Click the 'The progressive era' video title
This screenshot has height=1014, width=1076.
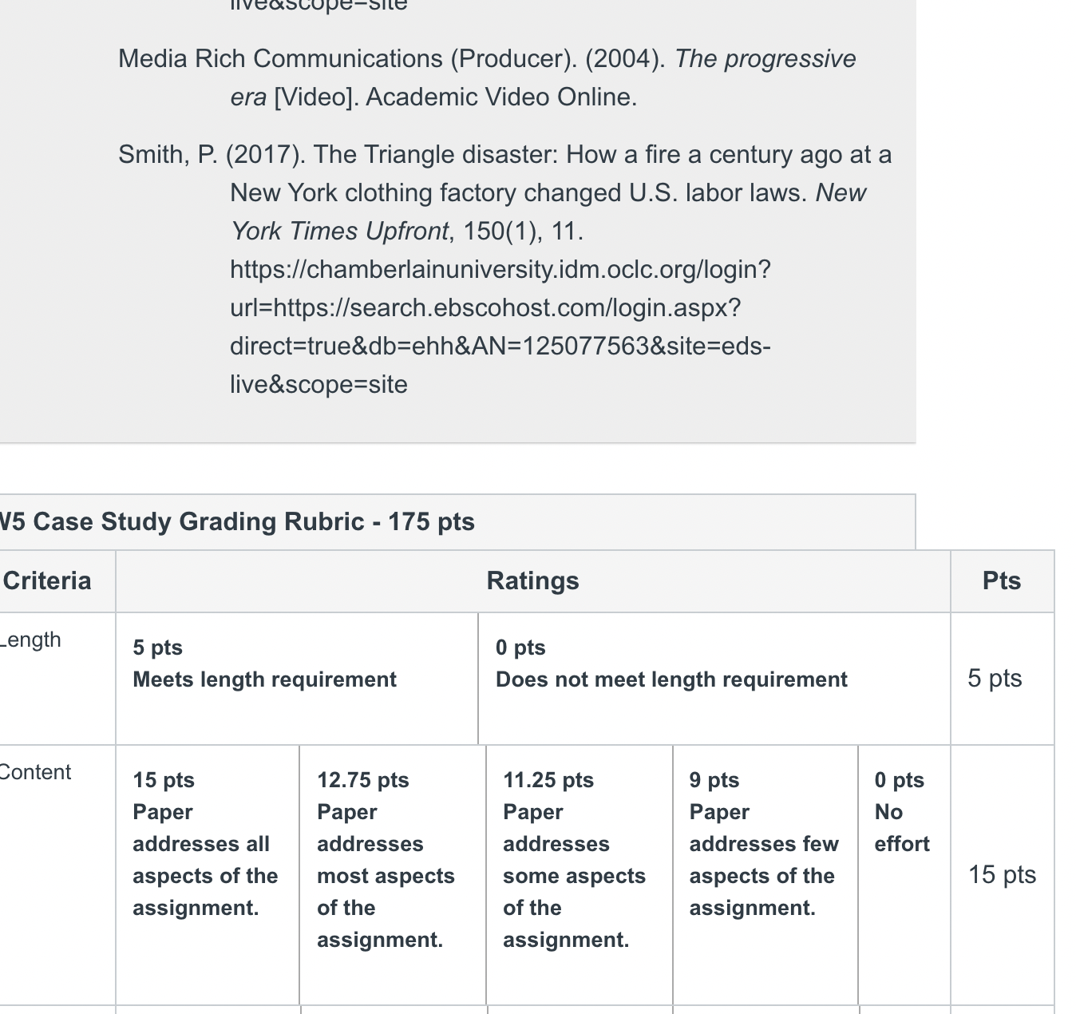(543, 77)
